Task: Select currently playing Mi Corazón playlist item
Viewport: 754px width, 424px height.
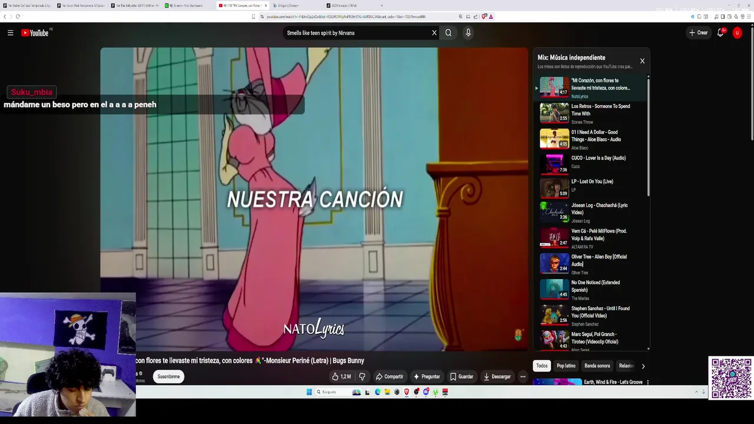Action: tap(593, 88)
